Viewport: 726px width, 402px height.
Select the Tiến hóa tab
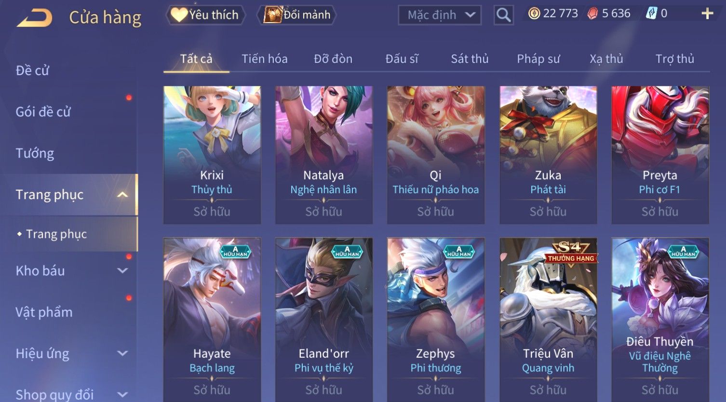coord(264,59)
